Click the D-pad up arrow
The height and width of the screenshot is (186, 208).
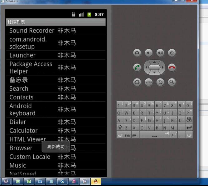(154, 62)
